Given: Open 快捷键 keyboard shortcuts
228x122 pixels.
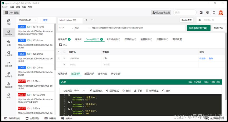Looking at the screenshot, I should tap(50, 118).
